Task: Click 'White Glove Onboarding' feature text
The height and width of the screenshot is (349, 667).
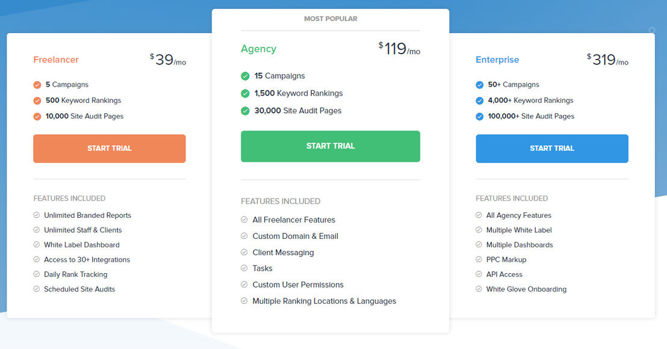Action: (526, 289)
